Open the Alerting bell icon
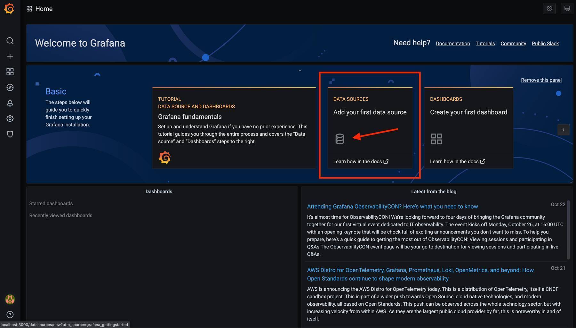Viewport: 576px width, 328px height. (x=10, y=103)
